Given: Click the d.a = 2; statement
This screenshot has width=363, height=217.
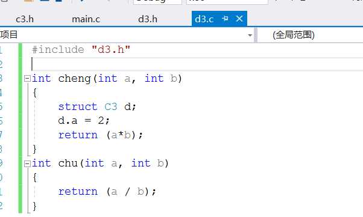Looking at the screenshot, I should point(84,121).
